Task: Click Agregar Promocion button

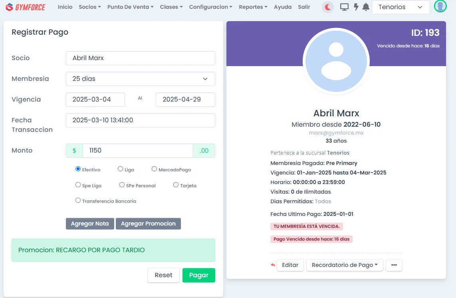Action: pyautogui.click(x=148, y=223)
